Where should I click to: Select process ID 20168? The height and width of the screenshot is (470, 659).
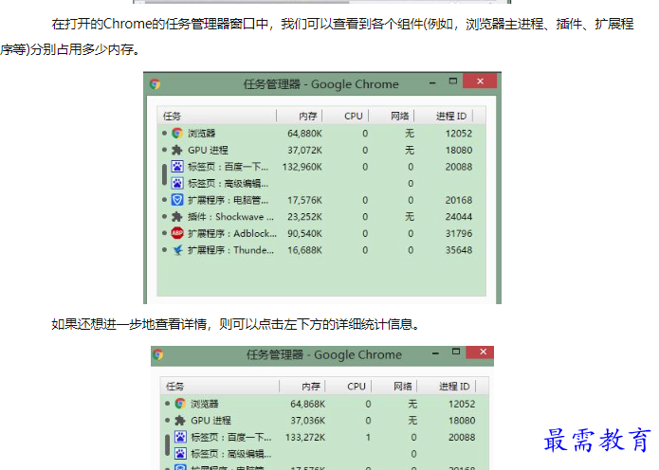click(459, 200)
